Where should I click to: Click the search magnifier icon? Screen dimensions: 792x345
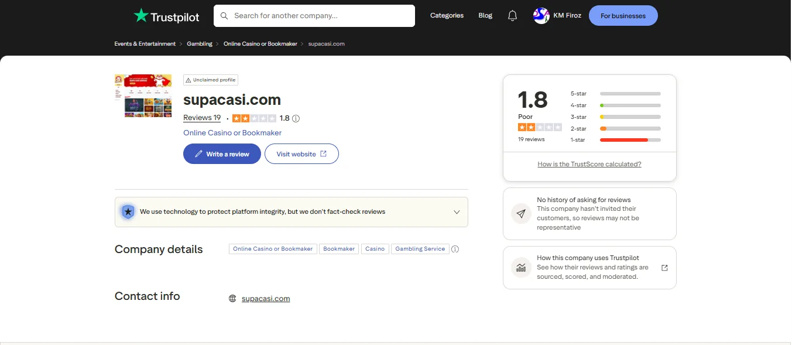(x=224, y=16)
